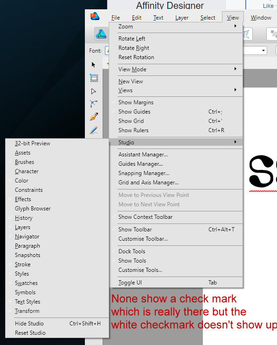This screenshot has width=277, height=345.
Task: Choose Reset Studio
Action: click(57, 333)
